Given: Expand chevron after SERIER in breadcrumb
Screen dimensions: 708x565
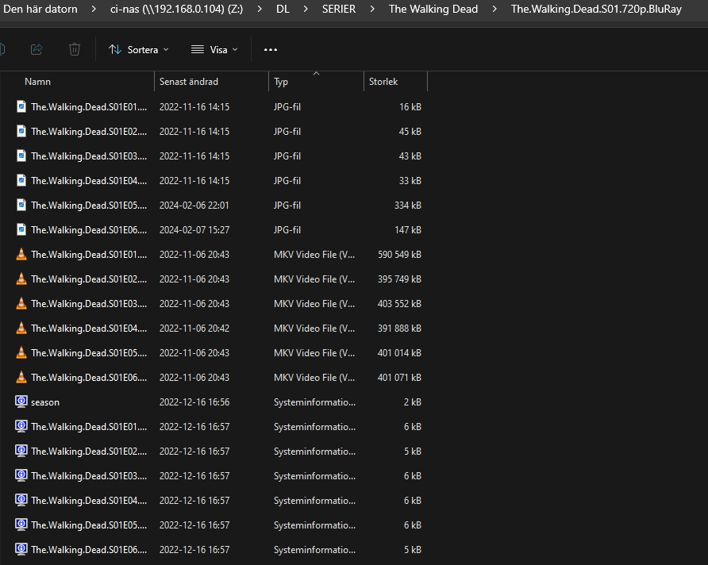Looking at the screenshot, I should point(372,10).
